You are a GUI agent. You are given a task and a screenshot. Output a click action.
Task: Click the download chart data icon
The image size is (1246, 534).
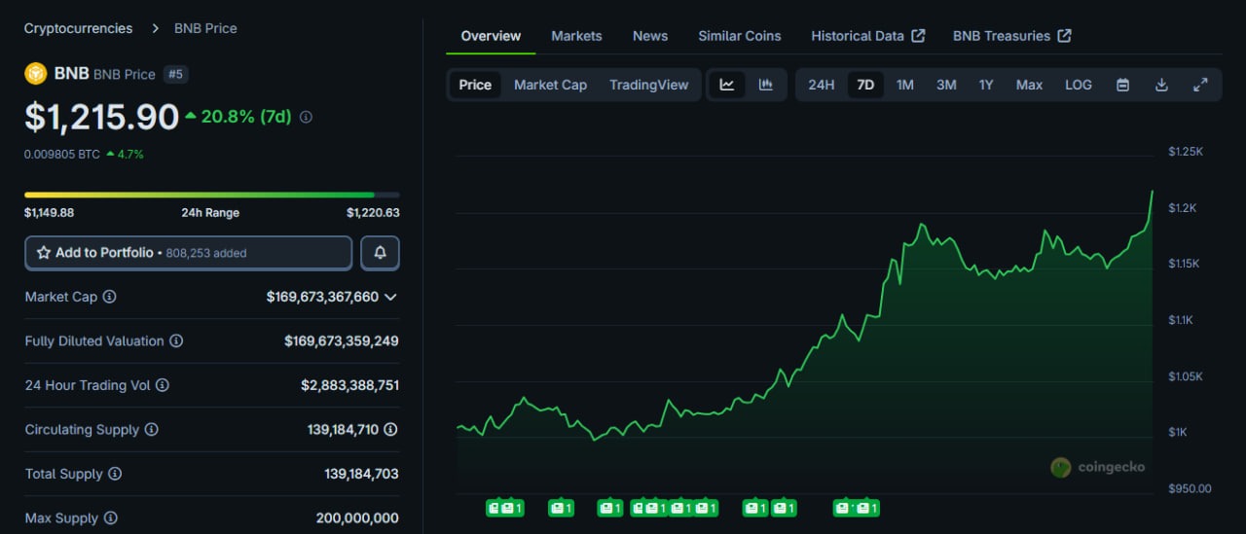(1161, 85)
